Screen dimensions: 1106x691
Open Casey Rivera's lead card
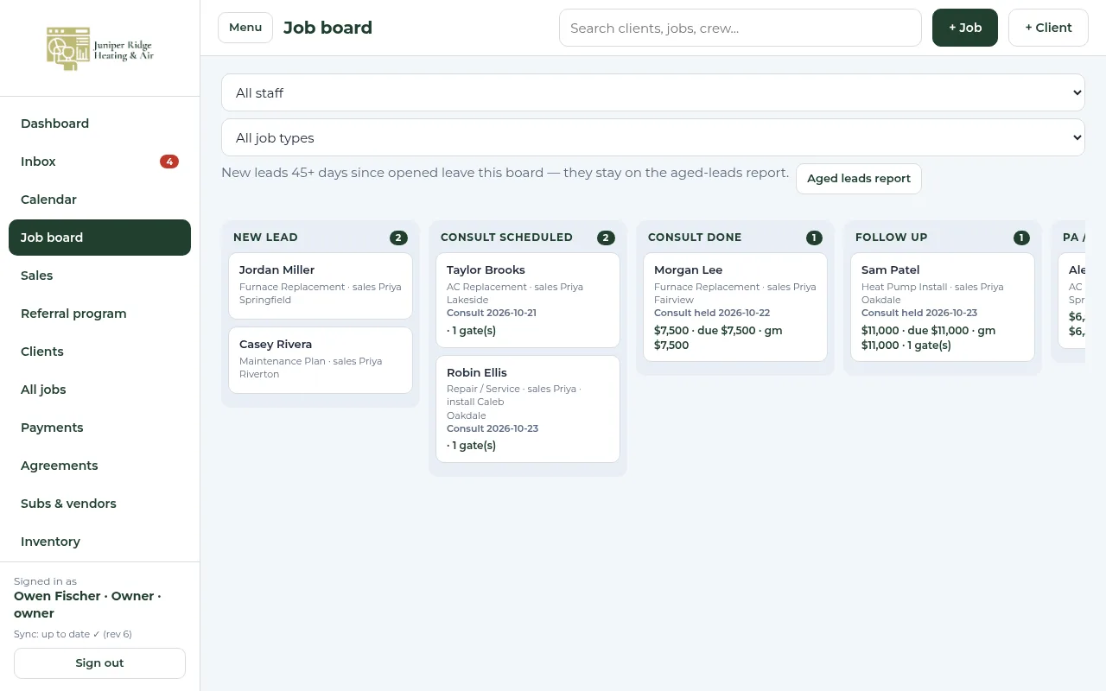(x=321, y=360)
